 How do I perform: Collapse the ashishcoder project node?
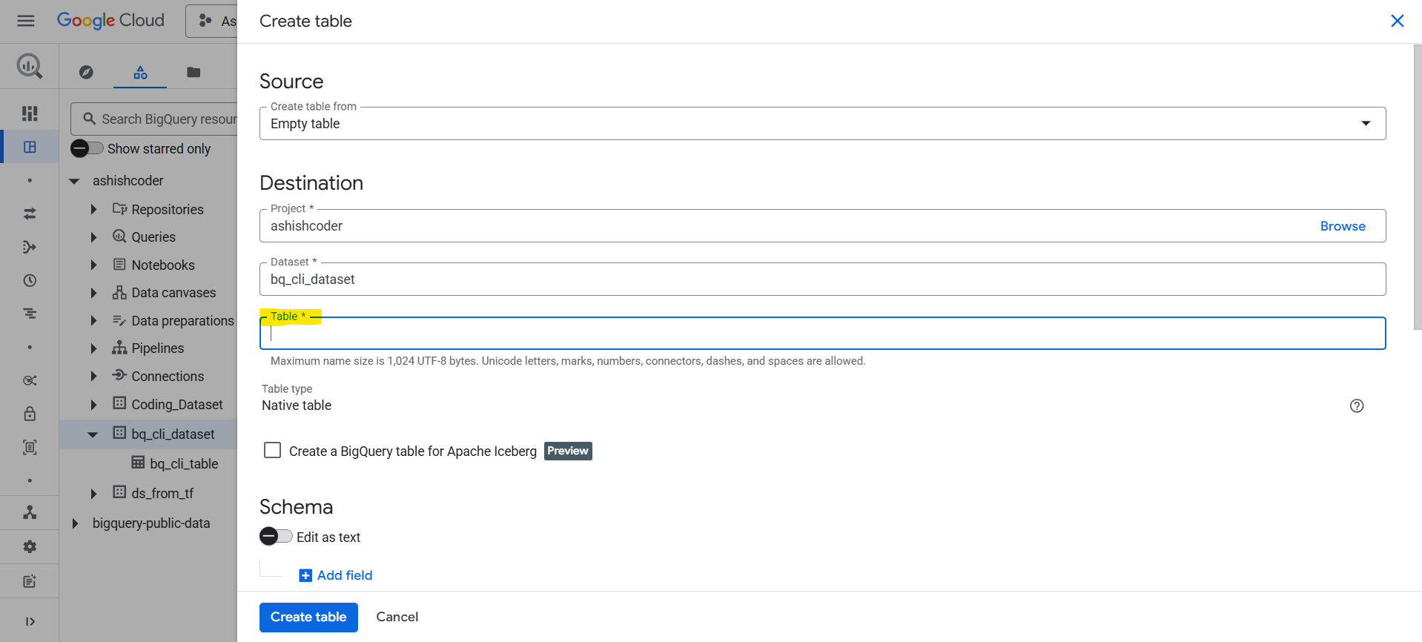point(74,181)
